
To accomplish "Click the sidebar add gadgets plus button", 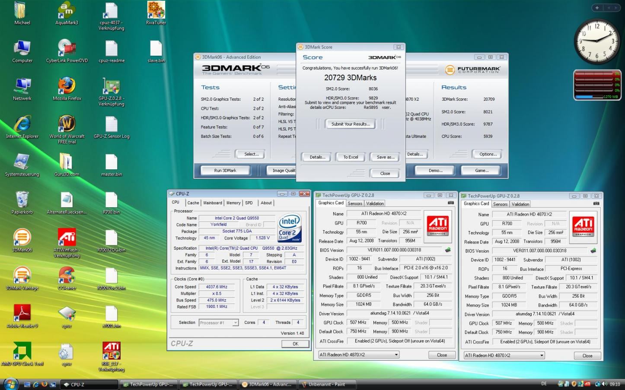I will click(x=597, y=8).
